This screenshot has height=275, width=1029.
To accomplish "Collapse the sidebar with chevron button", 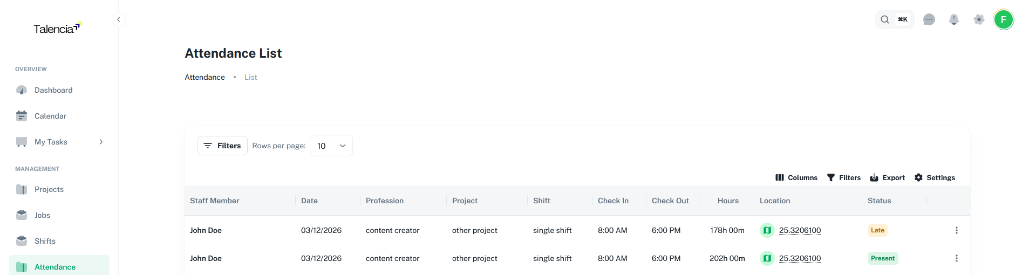I will 119,19.
